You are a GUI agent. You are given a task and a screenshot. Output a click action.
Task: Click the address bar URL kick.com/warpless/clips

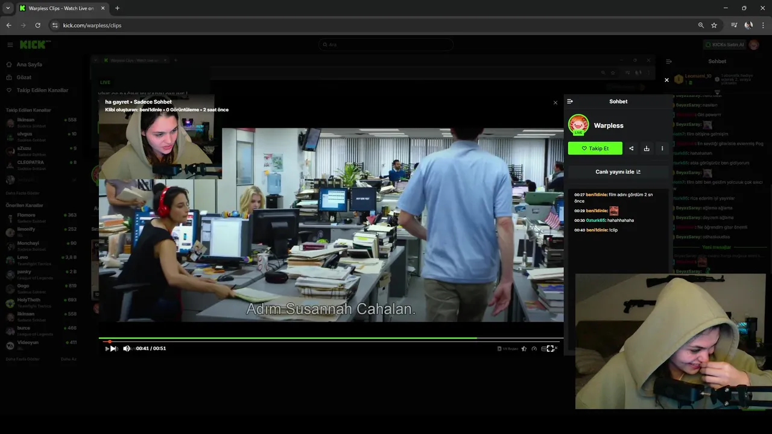[x=92, y=25]
